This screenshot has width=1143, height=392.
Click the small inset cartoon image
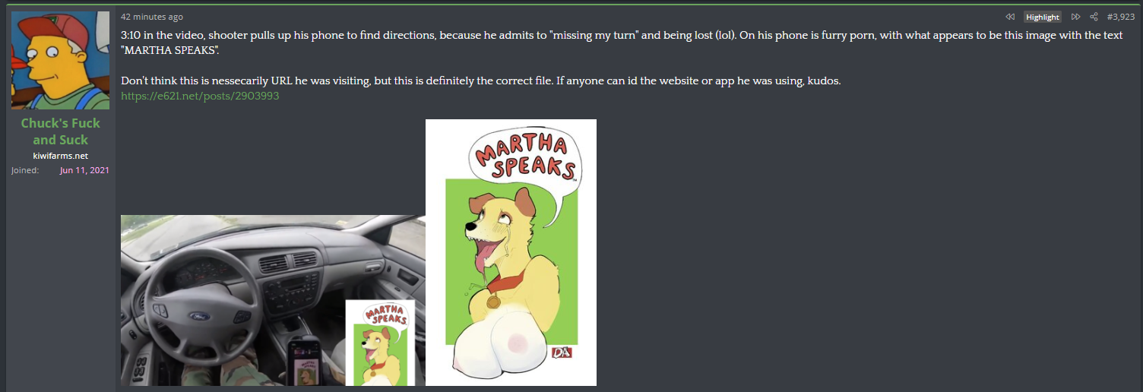tap(380, 343)
